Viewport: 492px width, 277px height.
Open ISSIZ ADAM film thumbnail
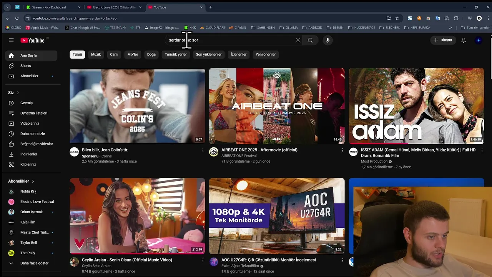416,106
